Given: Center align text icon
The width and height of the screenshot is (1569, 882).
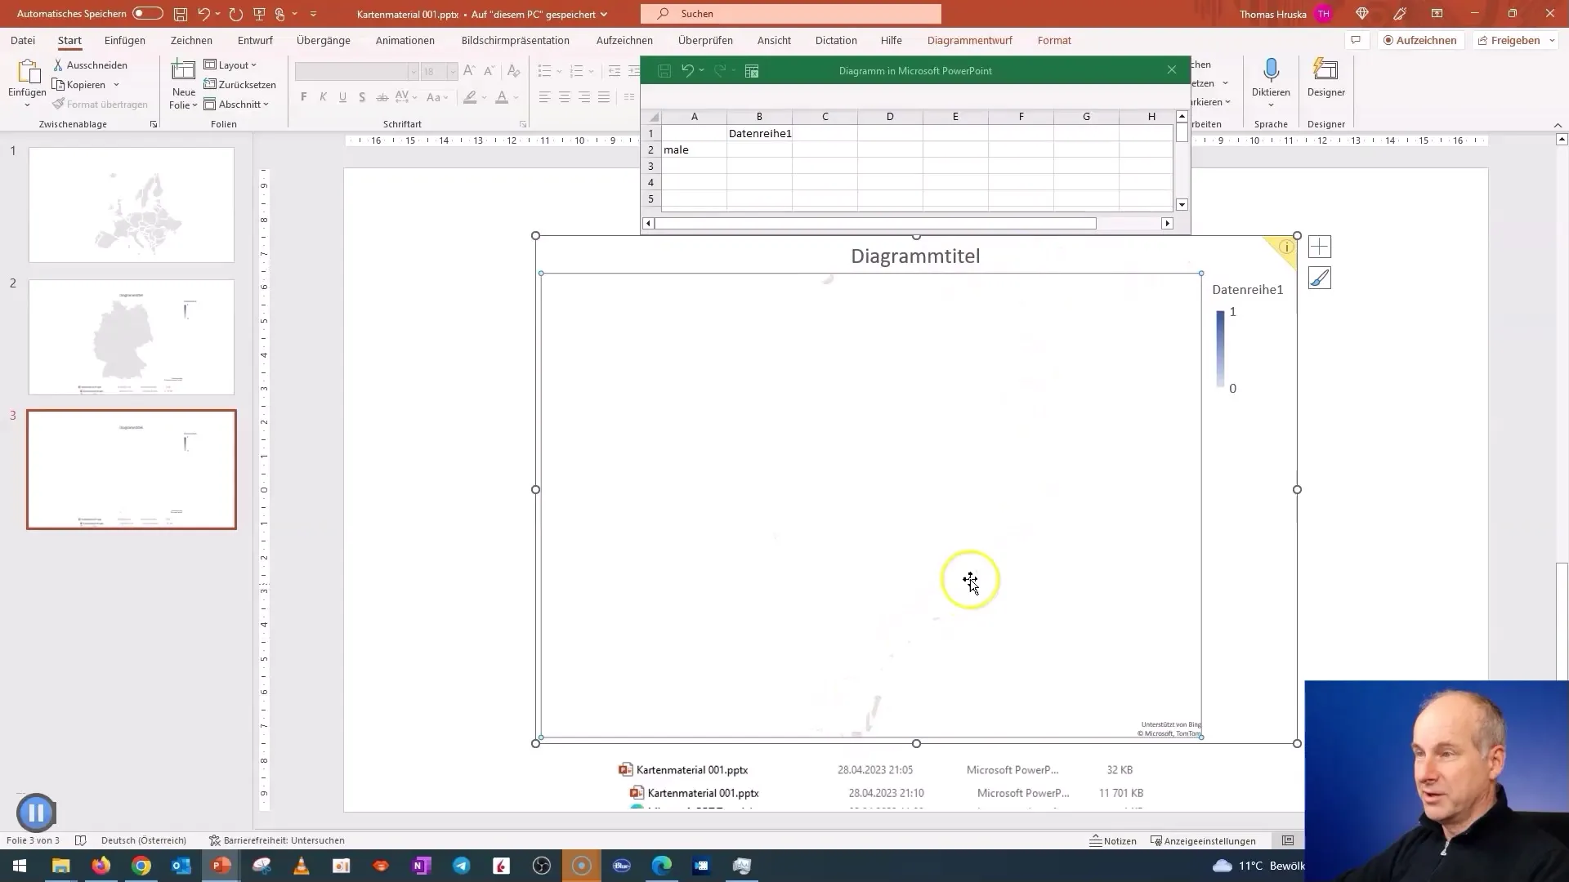Looking at the screenshot, I should click(x=564, y=97).
